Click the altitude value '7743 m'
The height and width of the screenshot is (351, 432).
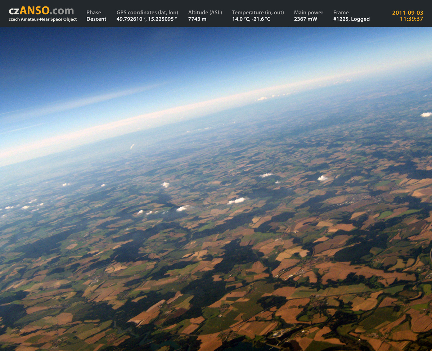tap(197, 19)
